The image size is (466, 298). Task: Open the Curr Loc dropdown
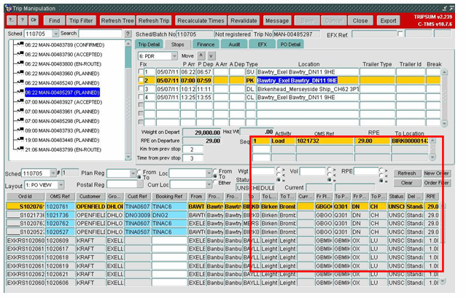coord(209,184)
